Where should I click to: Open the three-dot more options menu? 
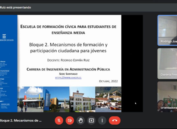(102, 120)
